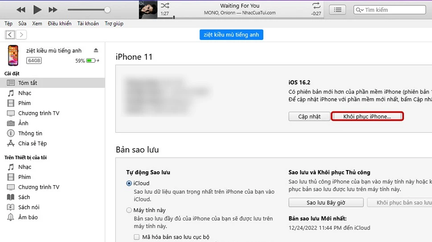Click Sao lưu Bây giờ button

(x=326, y=202)
